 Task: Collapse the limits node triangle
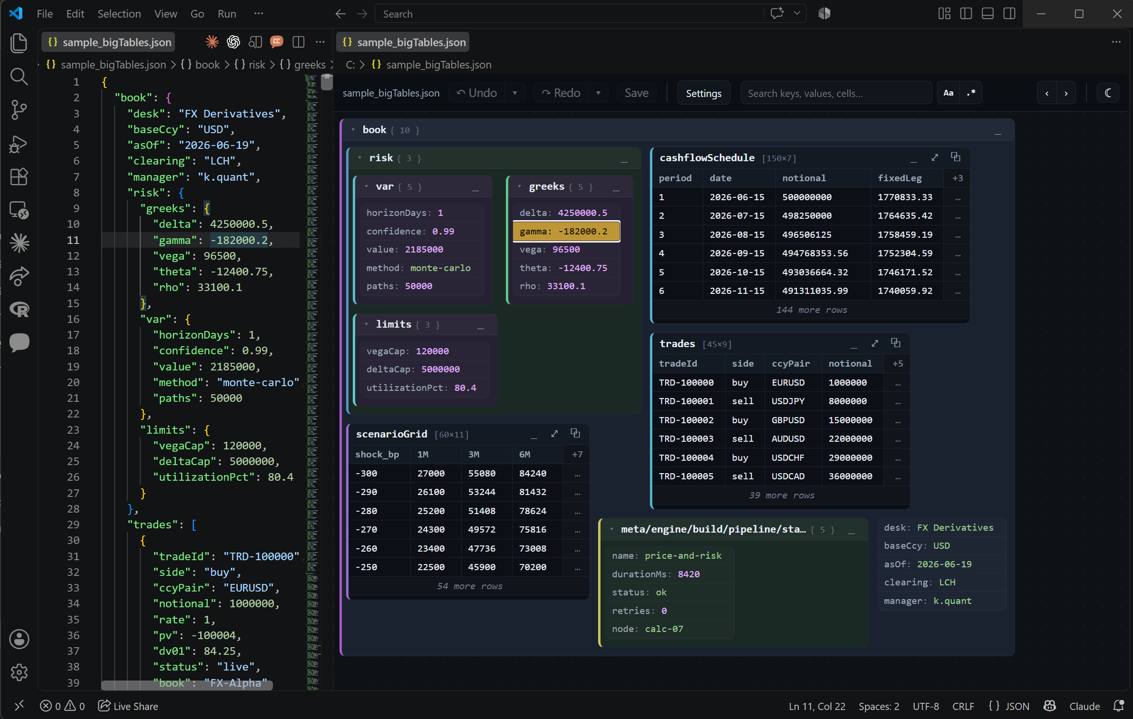click(366, 324)
